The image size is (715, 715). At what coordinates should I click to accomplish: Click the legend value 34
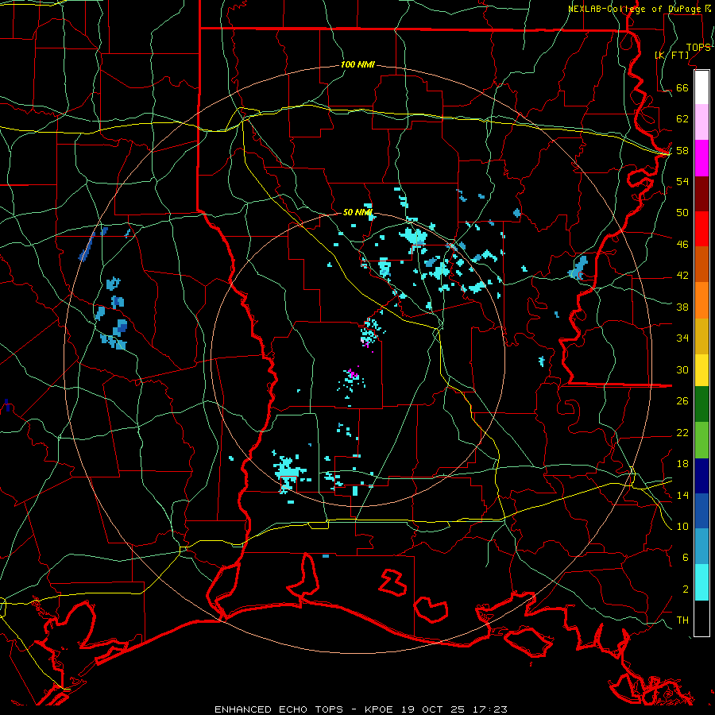[x=682, y=338]
